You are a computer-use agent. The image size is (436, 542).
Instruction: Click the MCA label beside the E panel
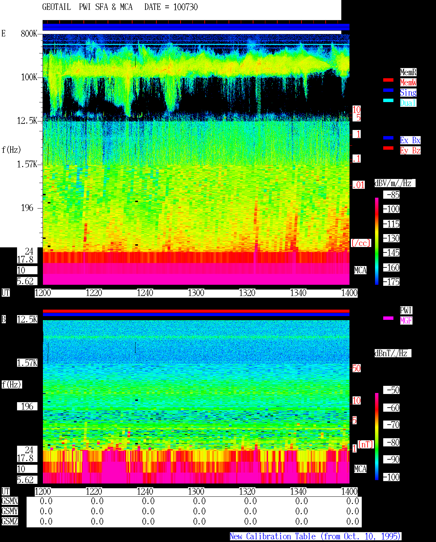click(x=360, y=270)
